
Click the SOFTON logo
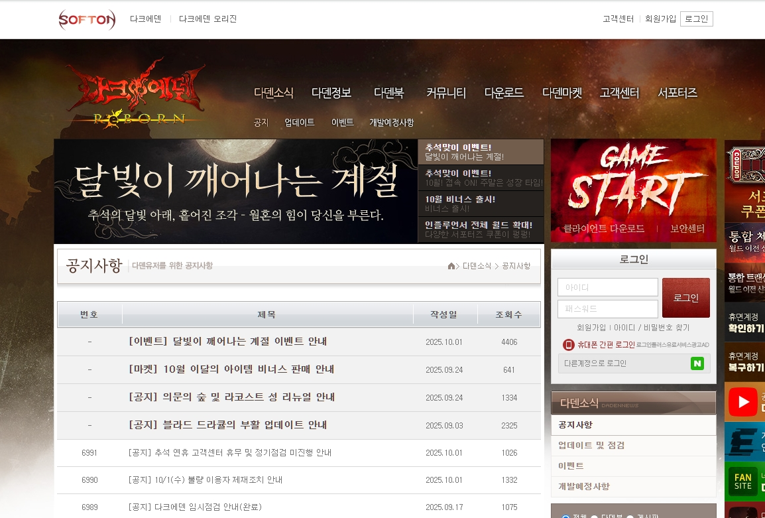pyautogui.click(x=87, y=19)
